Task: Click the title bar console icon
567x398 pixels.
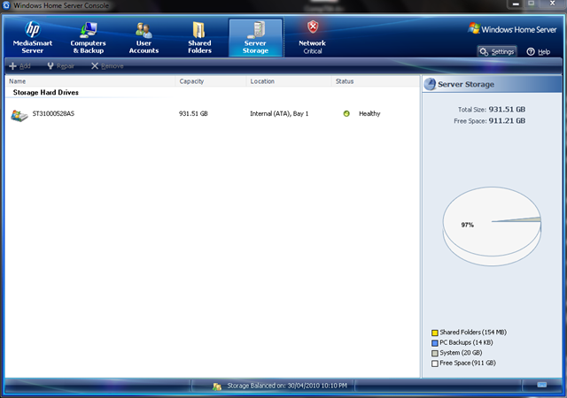Action: [6, 5]
